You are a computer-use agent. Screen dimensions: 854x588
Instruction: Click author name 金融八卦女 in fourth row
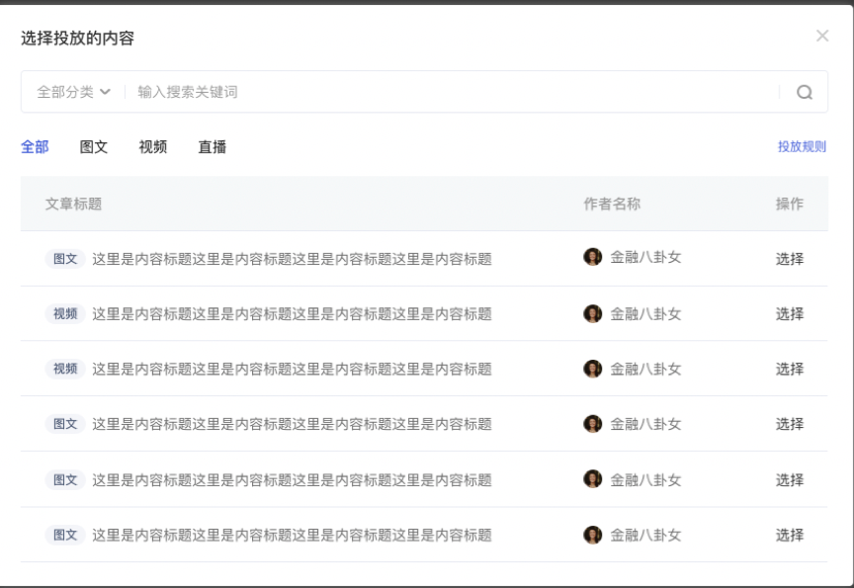click(645, 424)
